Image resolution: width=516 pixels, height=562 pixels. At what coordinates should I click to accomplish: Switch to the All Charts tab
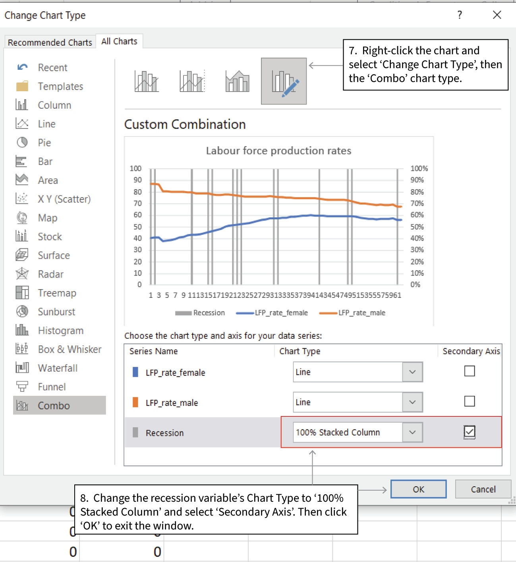(x=119, y=41)
